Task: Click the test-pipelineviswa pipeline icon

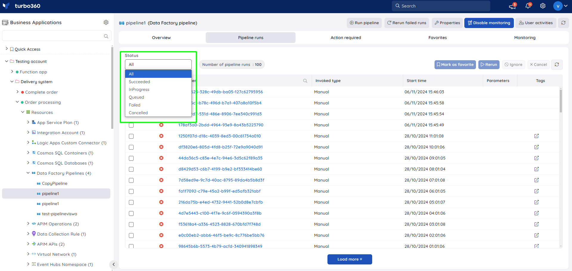Action: [38, 214]
